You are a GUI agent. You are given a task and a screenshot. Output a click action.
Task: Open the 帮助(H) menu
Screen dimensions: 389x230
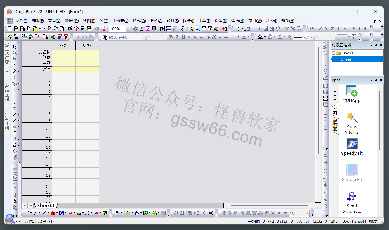[x=288, y=21]
